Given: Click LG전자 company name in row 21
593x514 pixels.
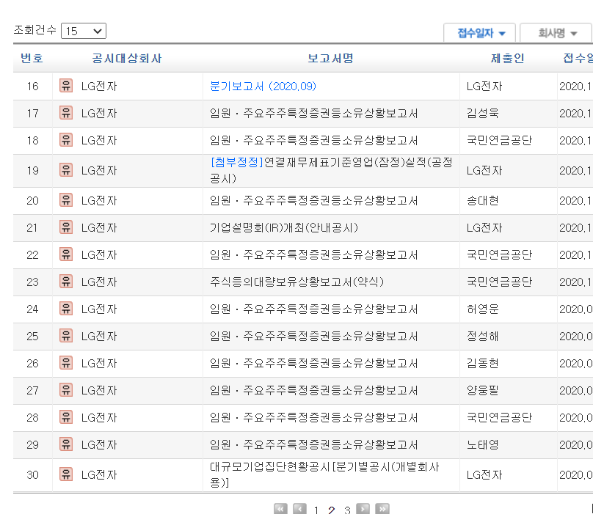Looking at the screenshot, I should click(99, 228).
